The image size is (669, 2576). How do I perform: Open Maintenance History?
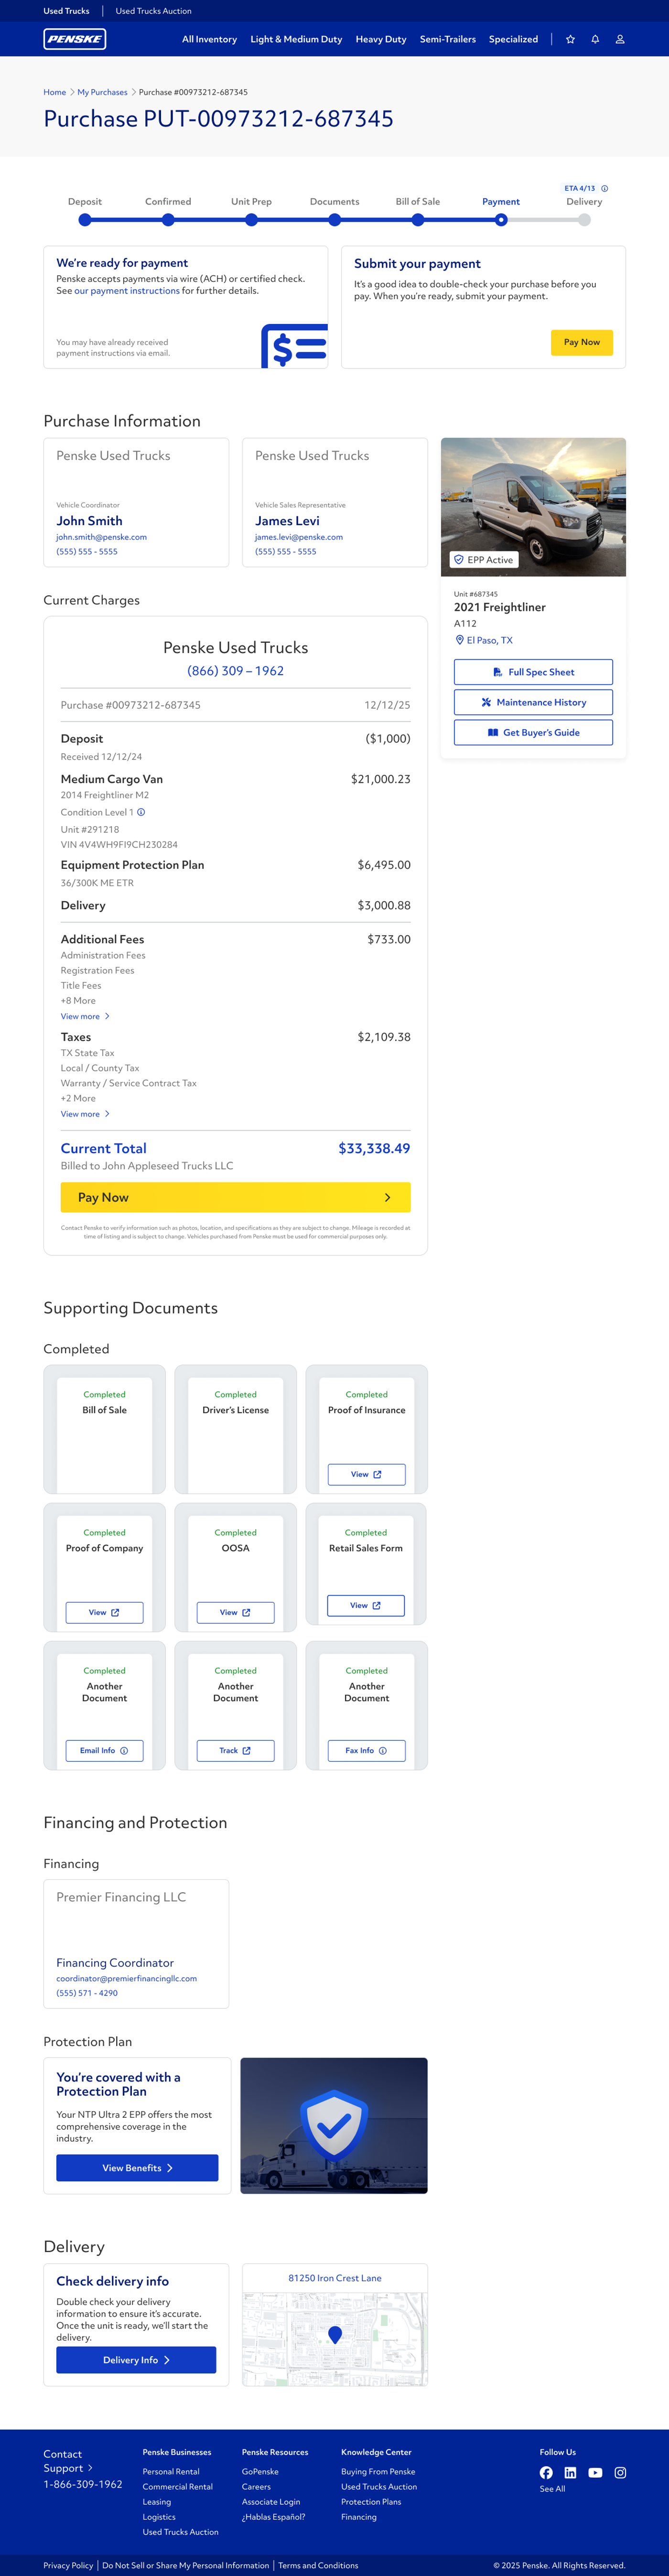533,702
